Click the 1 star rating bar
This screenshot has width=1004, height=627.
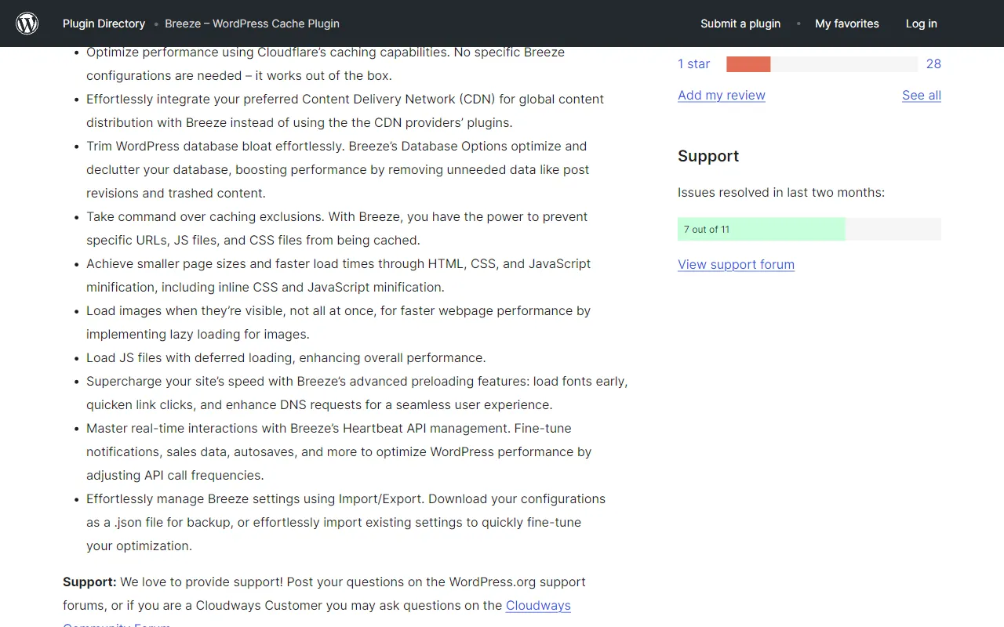click(x=821, y=64)
